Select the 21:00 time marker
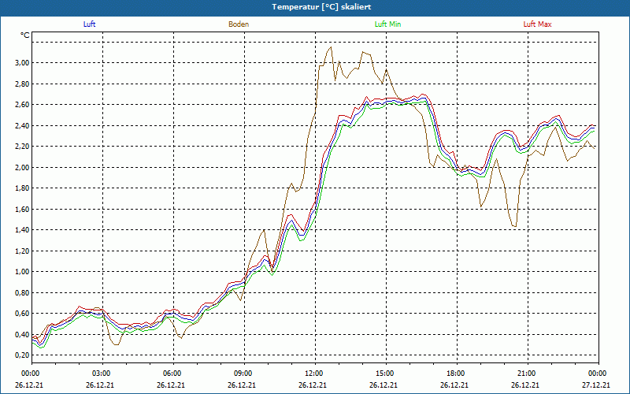630x394 pixels. tap(527, 374)
